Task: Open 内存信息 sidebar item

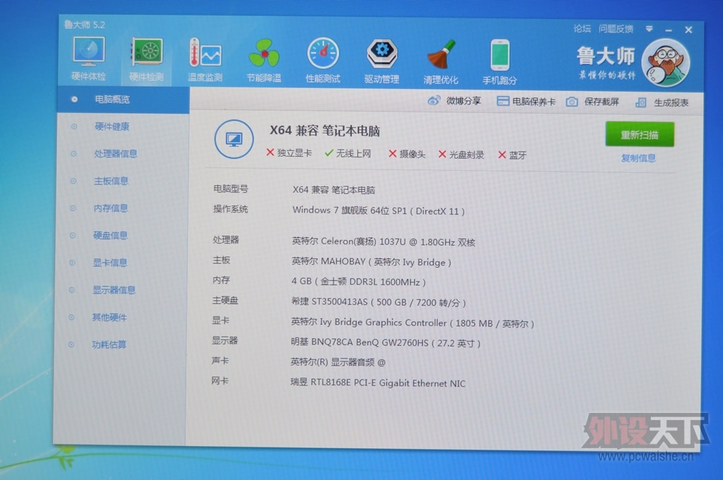Action: coord(111,208)
